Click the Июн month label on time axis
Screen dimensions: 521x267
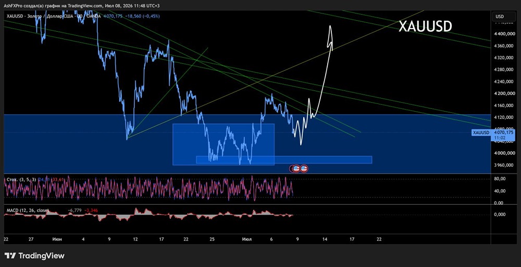tap(56, 239)
